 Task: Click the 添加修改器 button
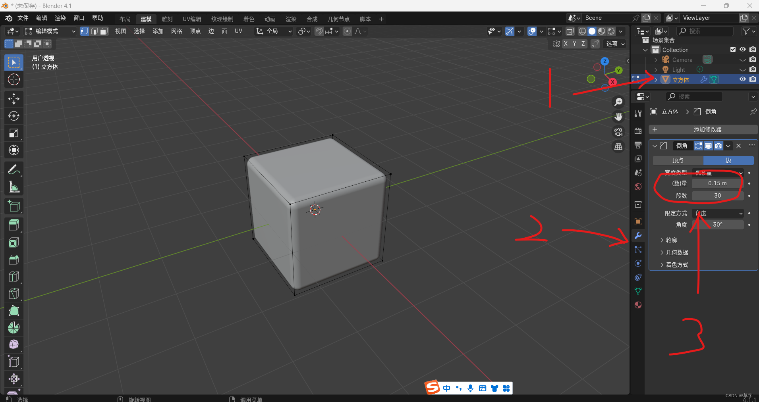(x=703, y=129)
